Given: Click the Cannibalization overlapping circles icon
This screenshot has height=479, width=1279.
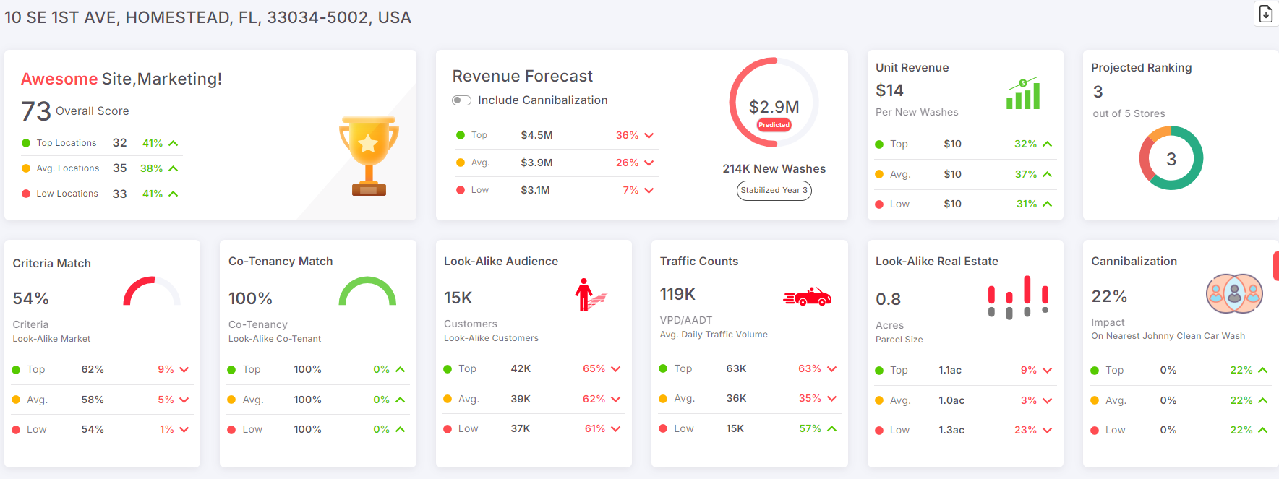Looking at the screenshot, I should point(1234,294).
